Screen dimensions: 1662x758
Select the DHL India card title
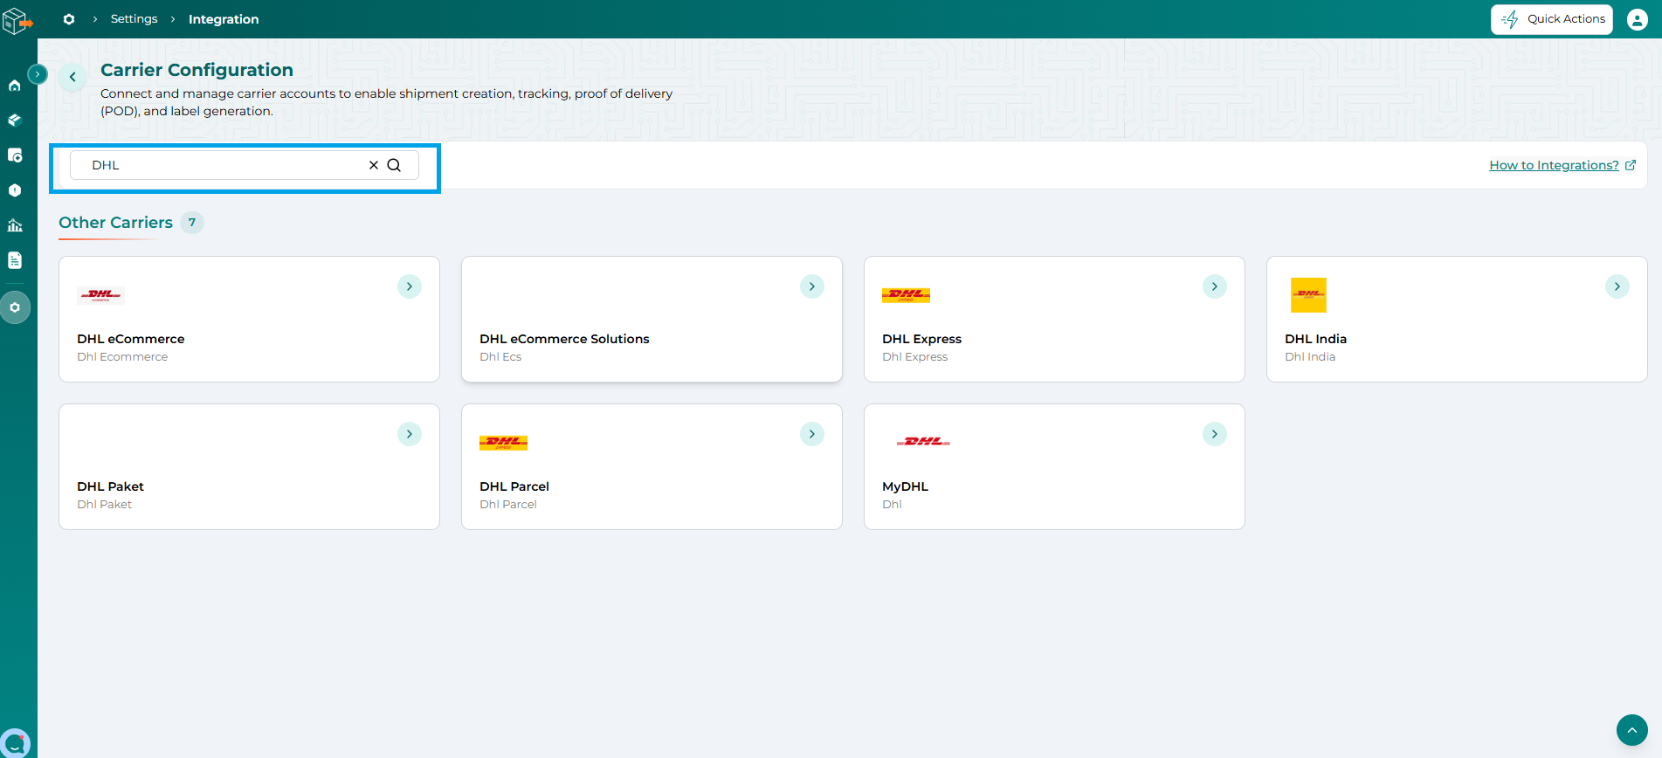(1315, 339)
